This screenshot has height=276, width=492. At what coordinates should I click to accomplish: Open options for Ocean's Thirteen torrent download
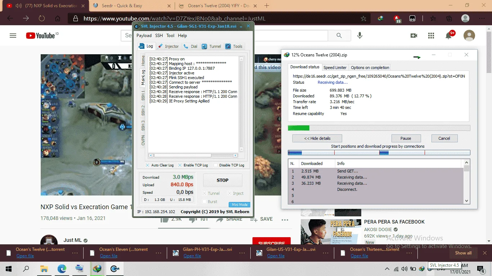[x=409, y=253]
